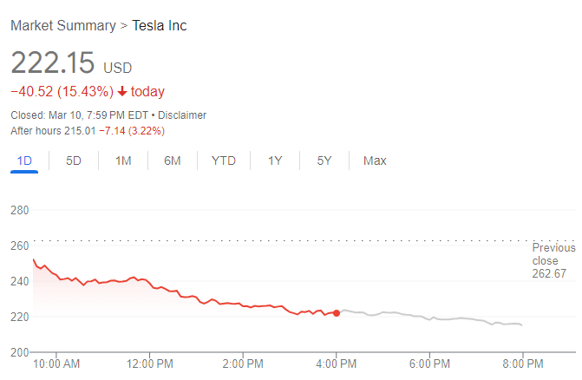Switch to the 6M tab
This screenshot has height=380, width=582.
[173, 161]
